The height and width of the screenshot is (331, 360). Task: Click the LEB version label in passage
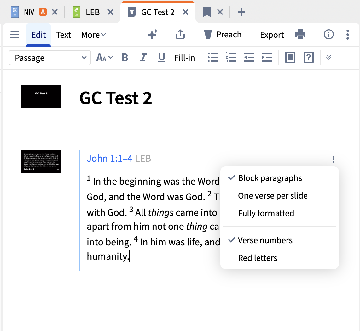click(143, 158)
